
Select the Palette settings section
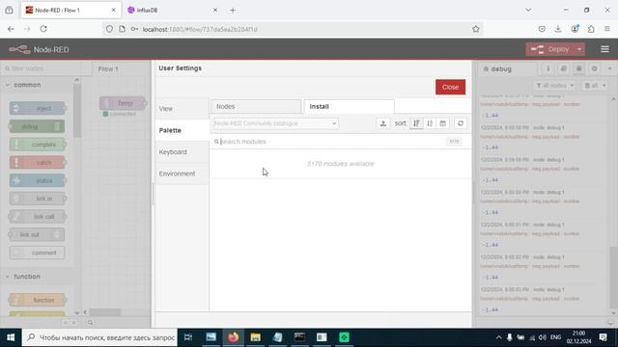(x=182, y=130)
